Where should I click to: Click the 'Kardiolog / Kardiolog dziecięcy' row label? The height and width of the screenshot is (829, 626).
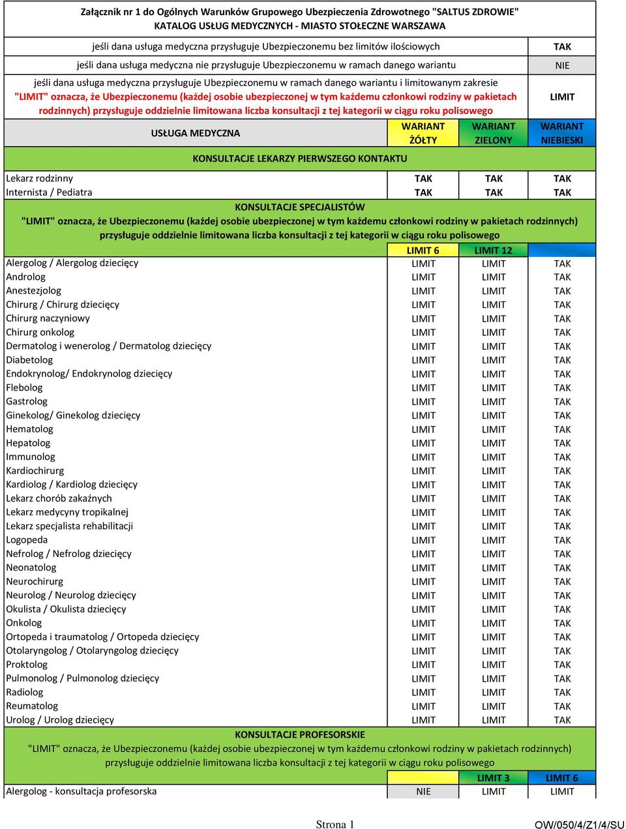72,485
